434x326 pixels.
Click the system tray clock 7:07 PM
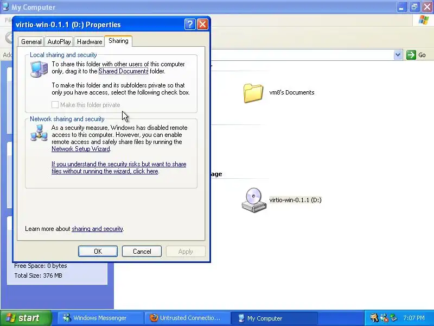click(414, 318)
